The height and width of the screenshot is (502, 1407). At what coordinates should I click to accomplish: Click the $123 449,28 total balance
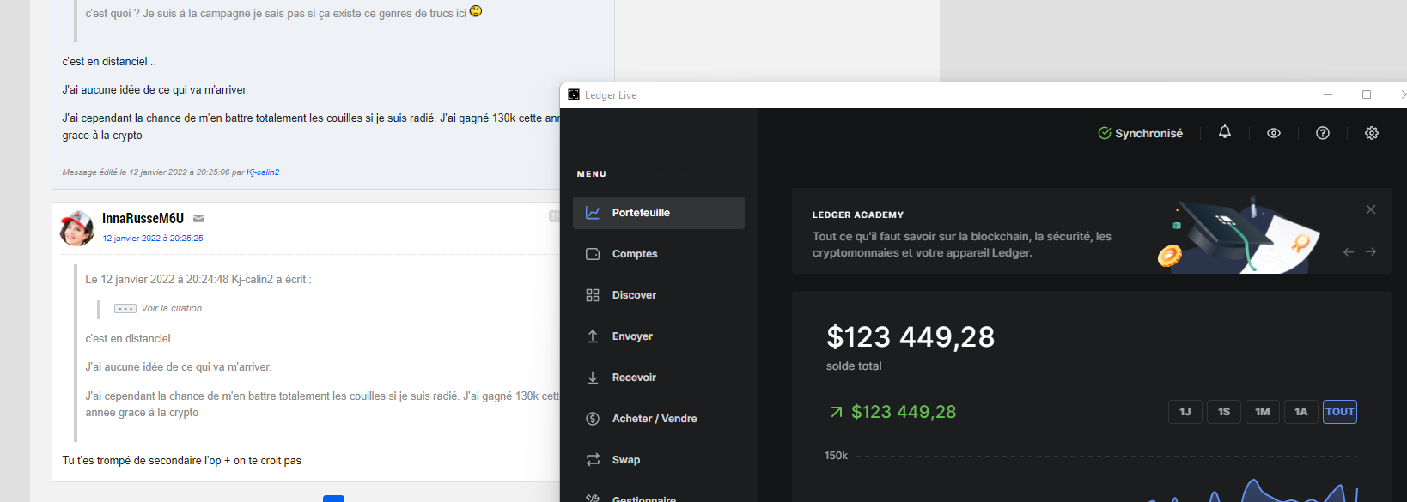tap(911, 337)
